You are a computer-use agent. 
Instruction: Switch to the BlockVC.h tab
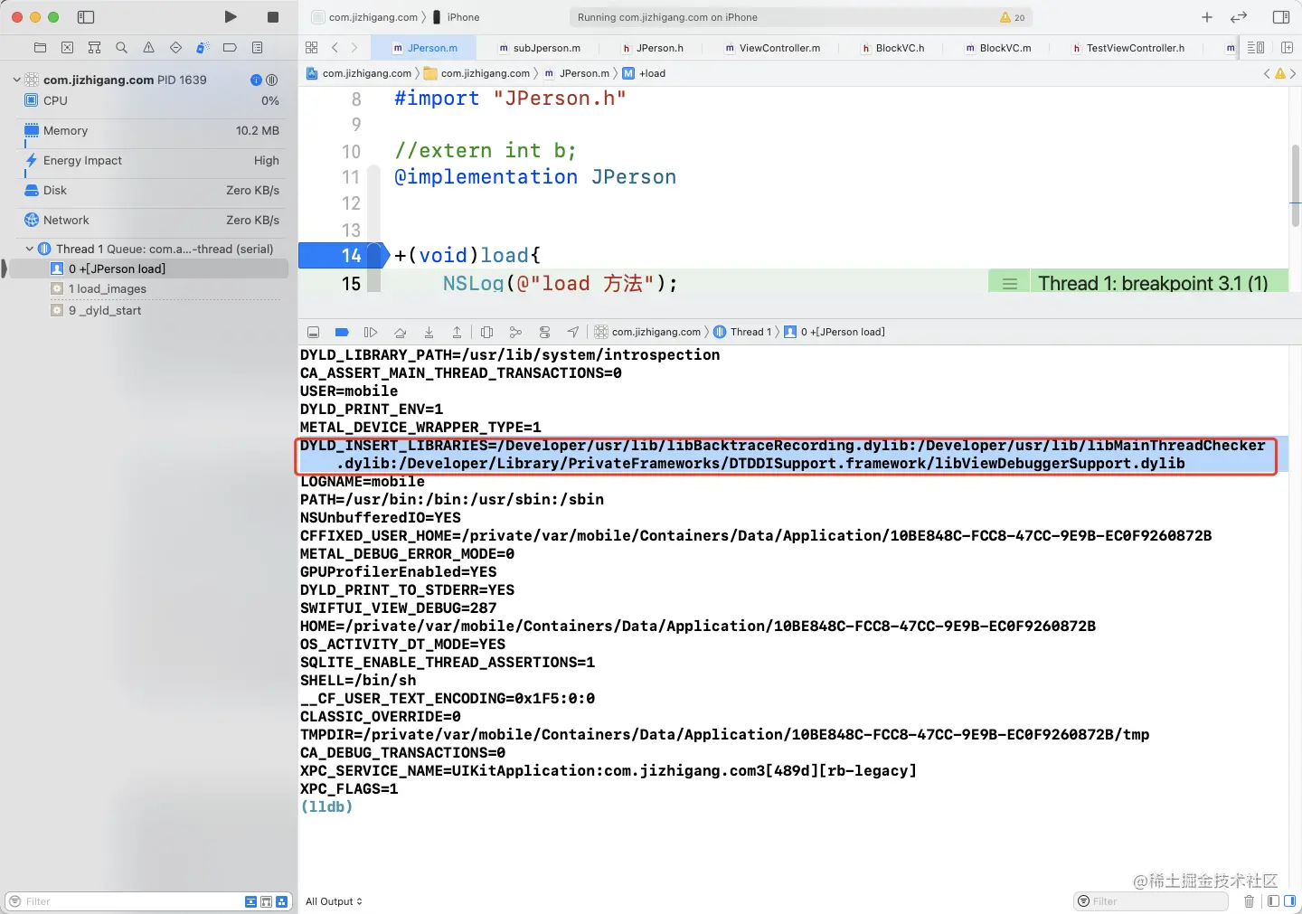point(892,48)
